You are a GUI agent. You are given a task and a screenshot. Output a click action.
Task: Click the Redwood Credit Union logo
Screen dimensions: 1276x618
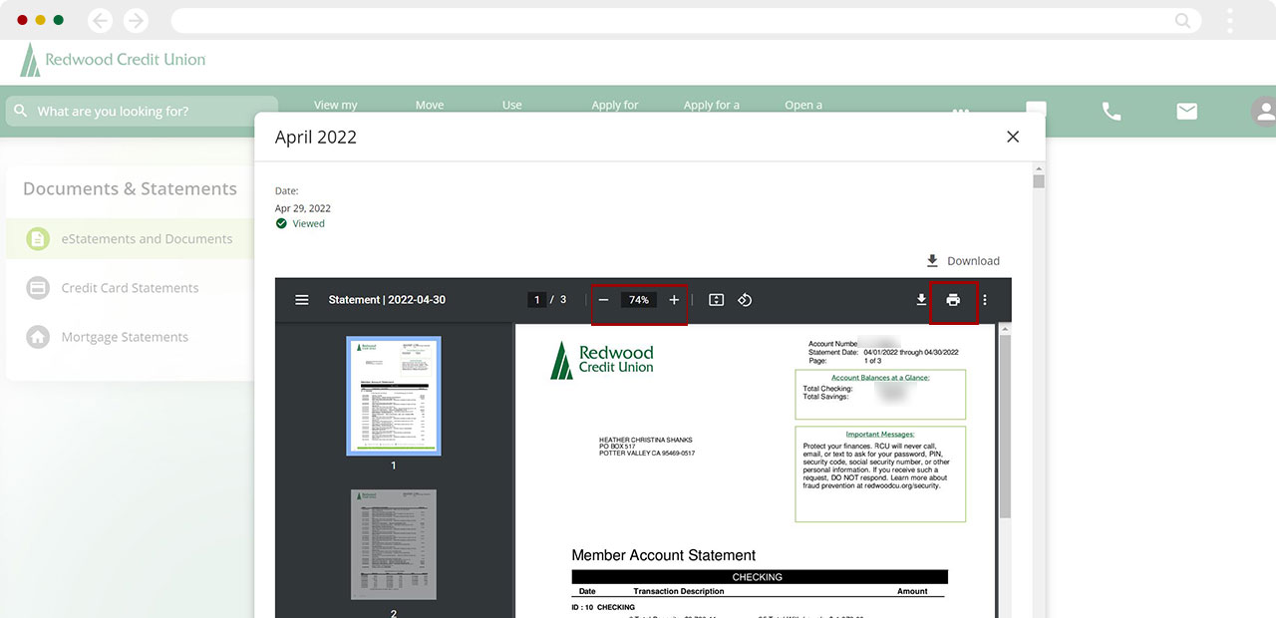click(113, 60)
